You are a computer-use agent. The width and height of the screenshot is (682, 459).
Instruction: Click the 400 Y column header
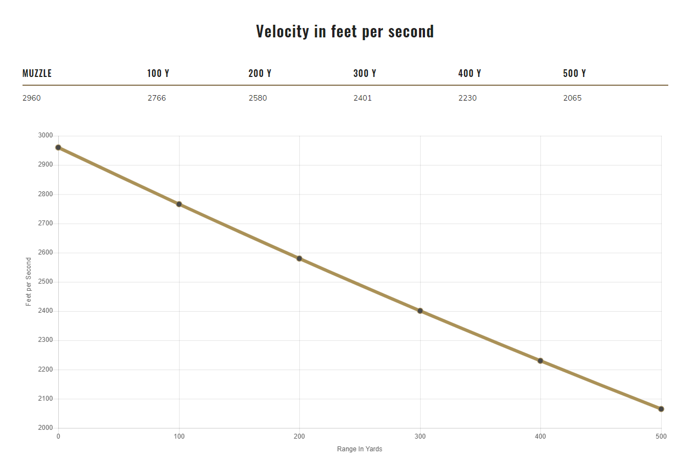tap(469, 73)
